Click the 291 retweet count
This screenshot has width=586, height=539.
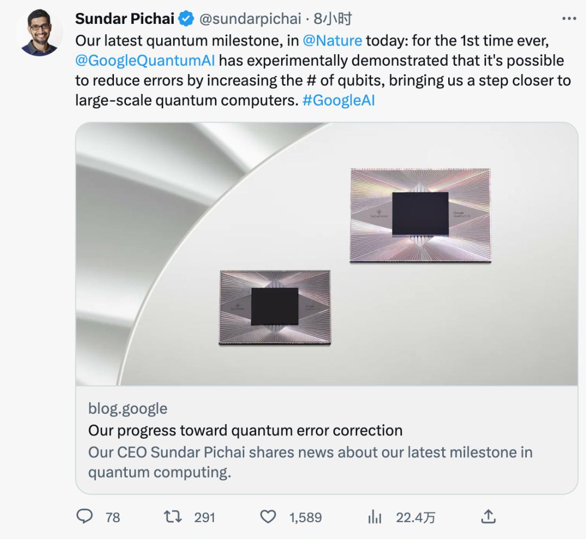click(205, 517)
